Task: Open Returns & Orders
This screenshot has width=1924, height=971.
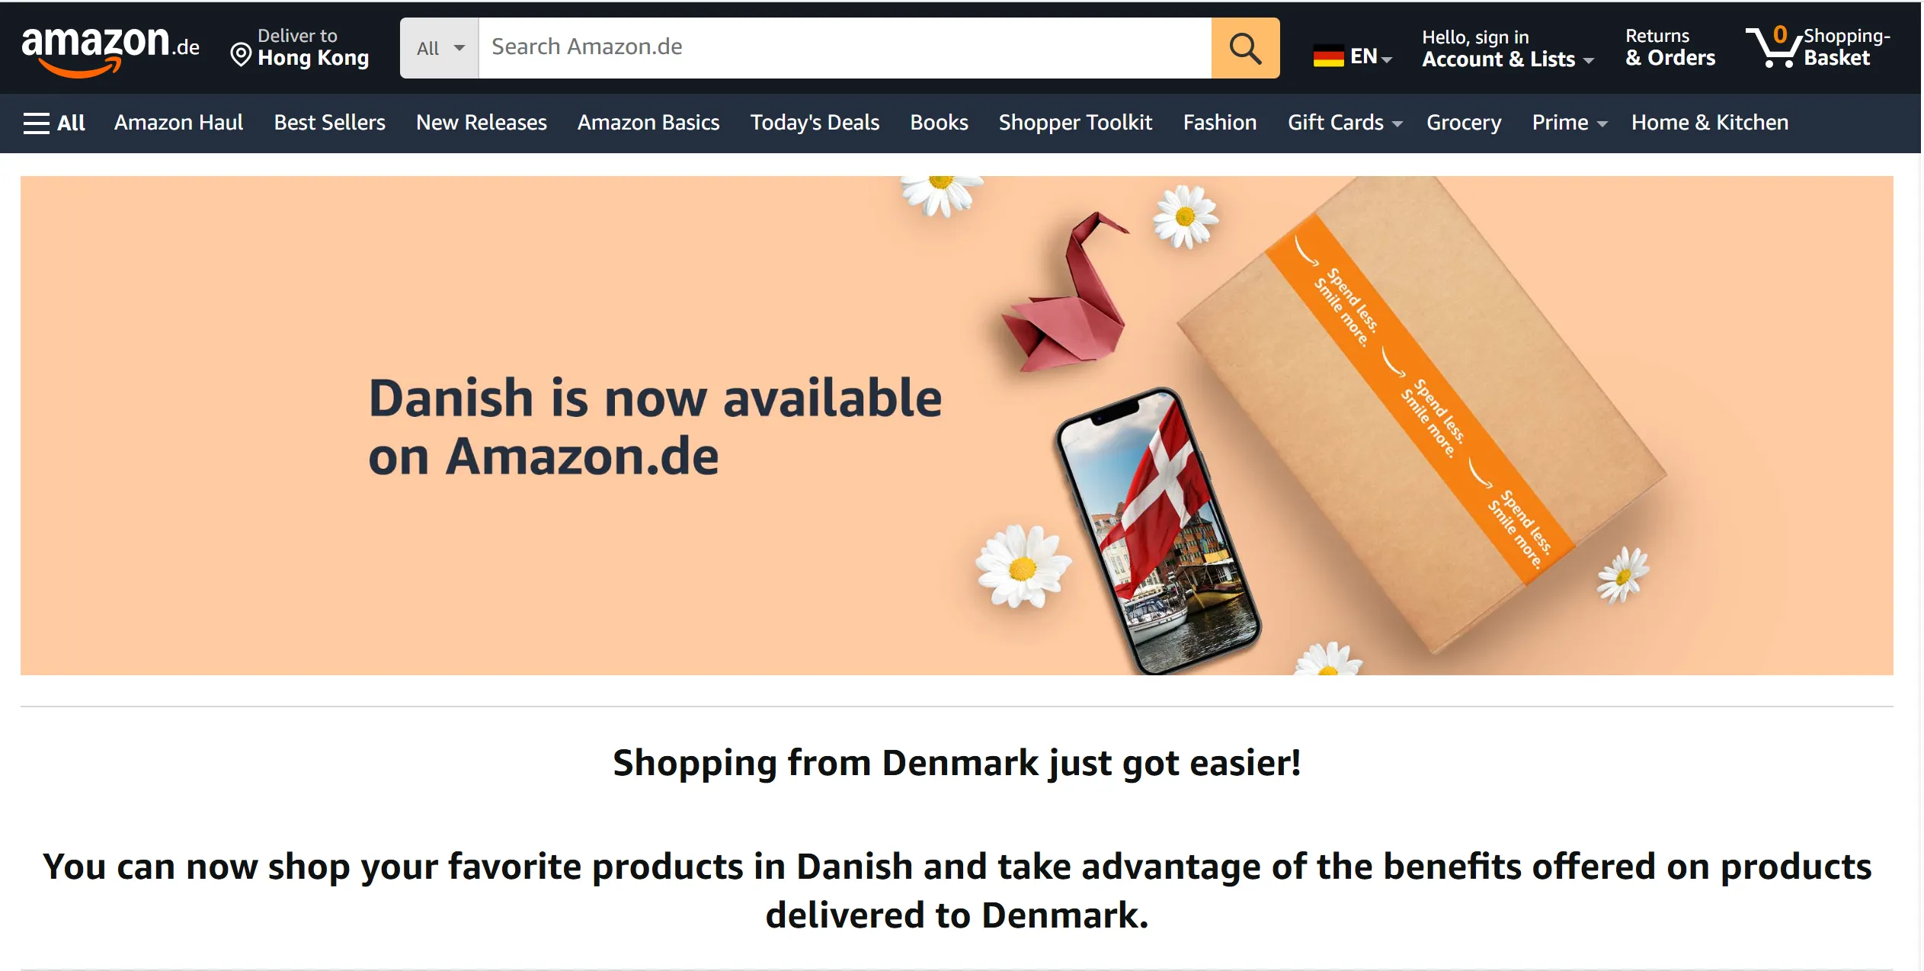Action: point(1670,47)
